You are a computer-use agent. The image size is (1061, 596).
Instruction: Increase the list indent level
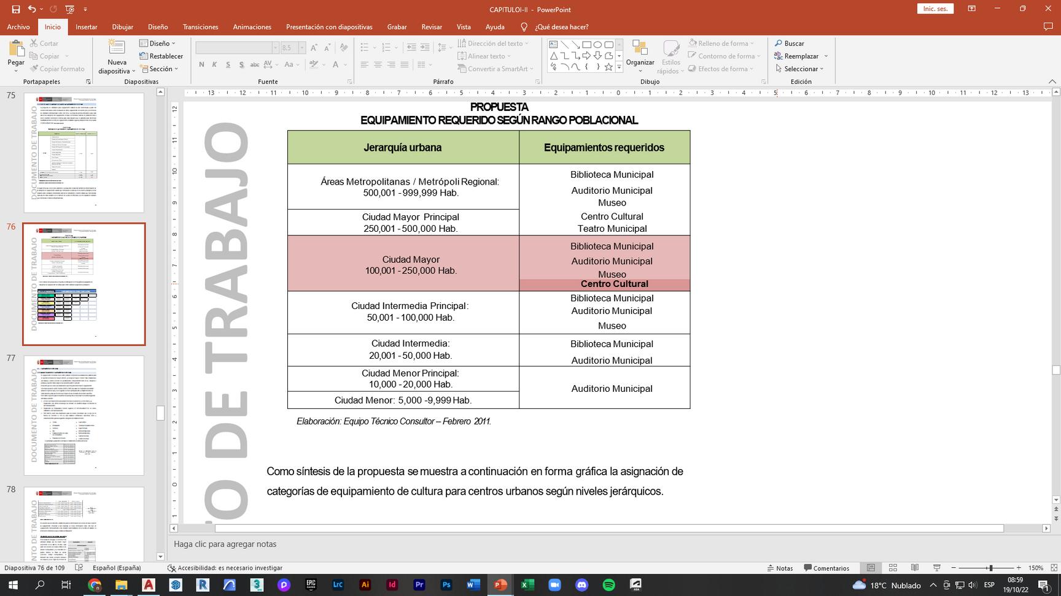point(424,47)
